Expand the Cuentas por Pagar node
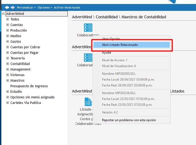The width and height of the screenshot is (196, 145). (x=8, y=53)
